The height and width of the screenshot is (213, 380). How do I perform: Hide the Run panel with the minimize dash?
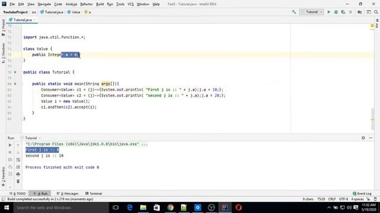coord(370,138)
